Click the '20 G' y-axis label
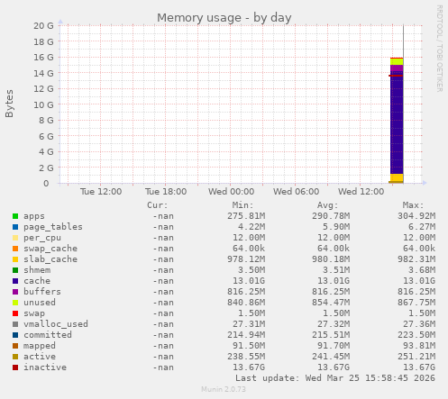This screenshot has width=448, height=399. (43, 26)
